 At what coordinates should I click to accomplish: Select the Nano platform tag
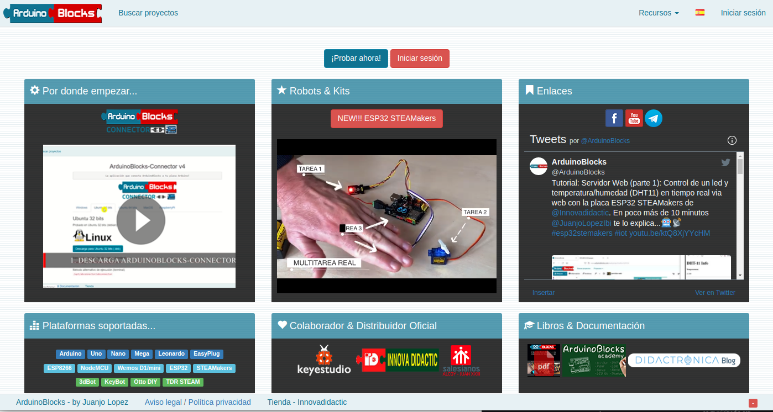coord(118,354)
